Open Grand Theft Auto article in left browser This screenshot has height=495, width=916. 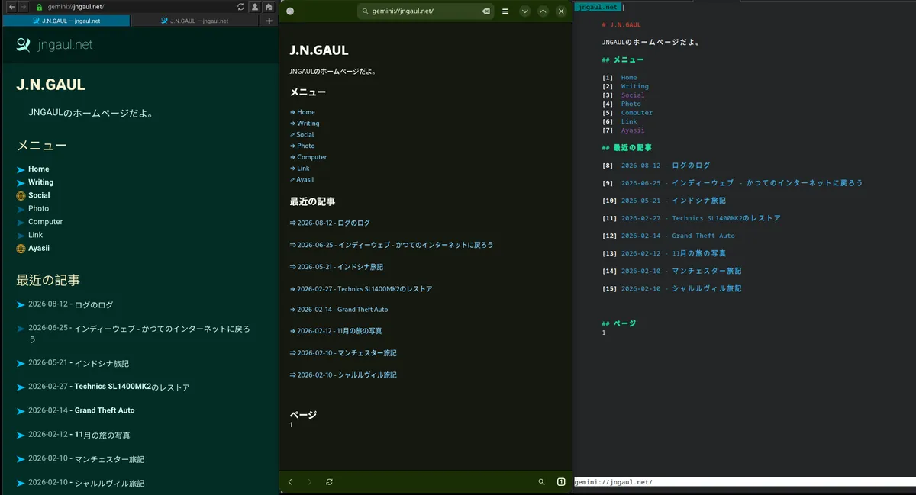(x=81, y=410)
